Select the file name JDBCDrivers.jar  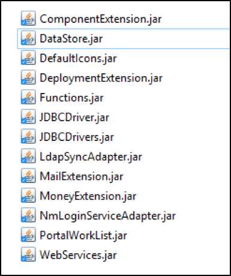point(77,137)
